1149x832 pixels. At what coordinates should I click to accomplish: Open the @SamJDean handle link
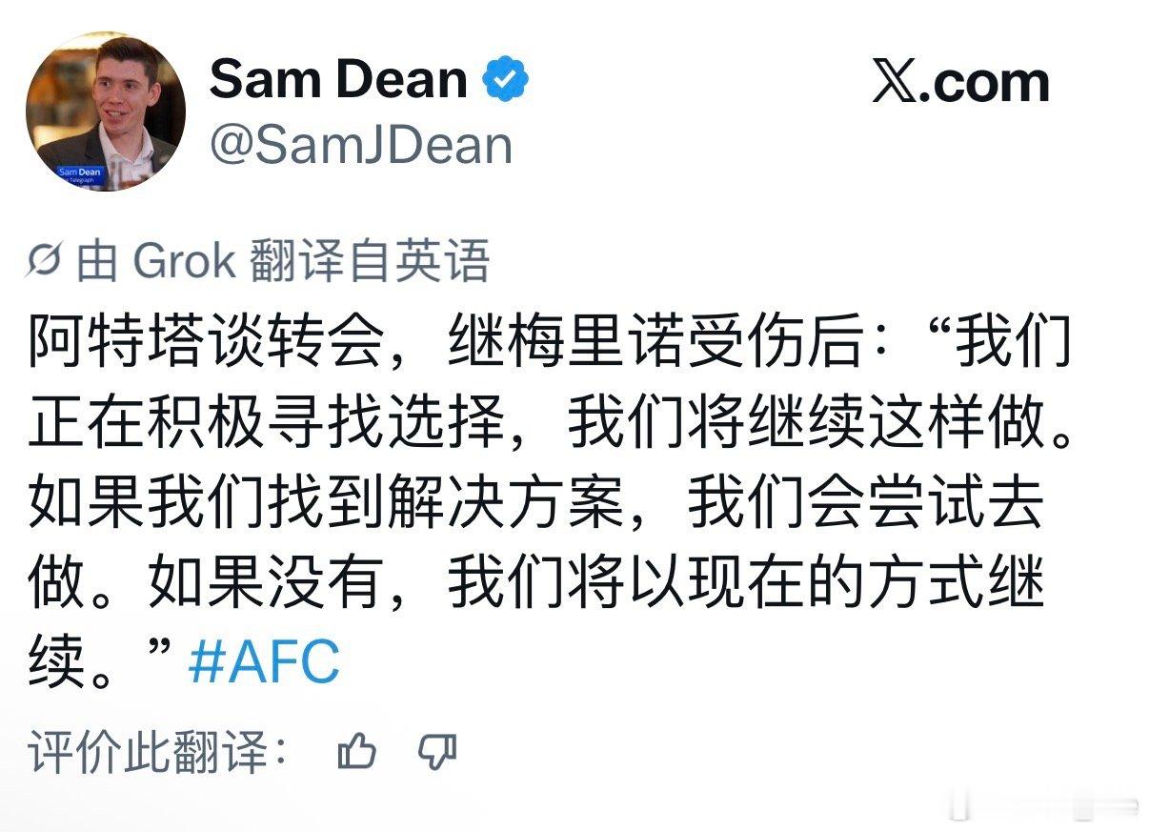[x=361, y=145]
